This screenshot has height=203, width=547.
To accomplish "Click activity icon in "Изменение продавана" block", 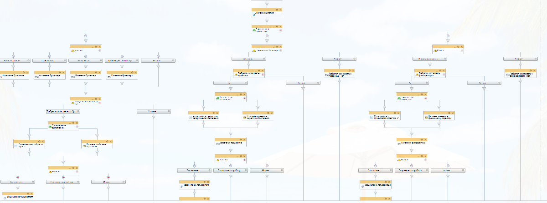I will (217, 144).
